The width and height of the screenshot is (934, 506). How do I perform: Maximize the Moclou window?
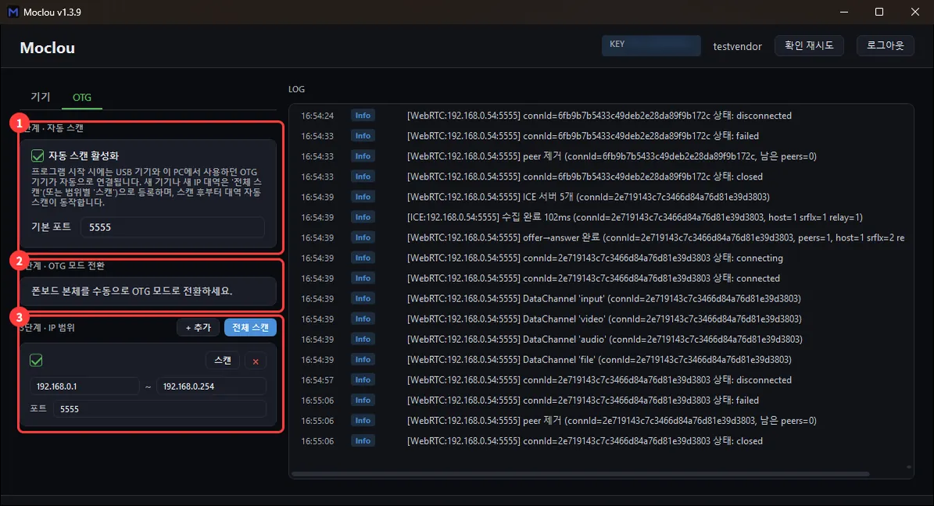click(x=879, y=12)
